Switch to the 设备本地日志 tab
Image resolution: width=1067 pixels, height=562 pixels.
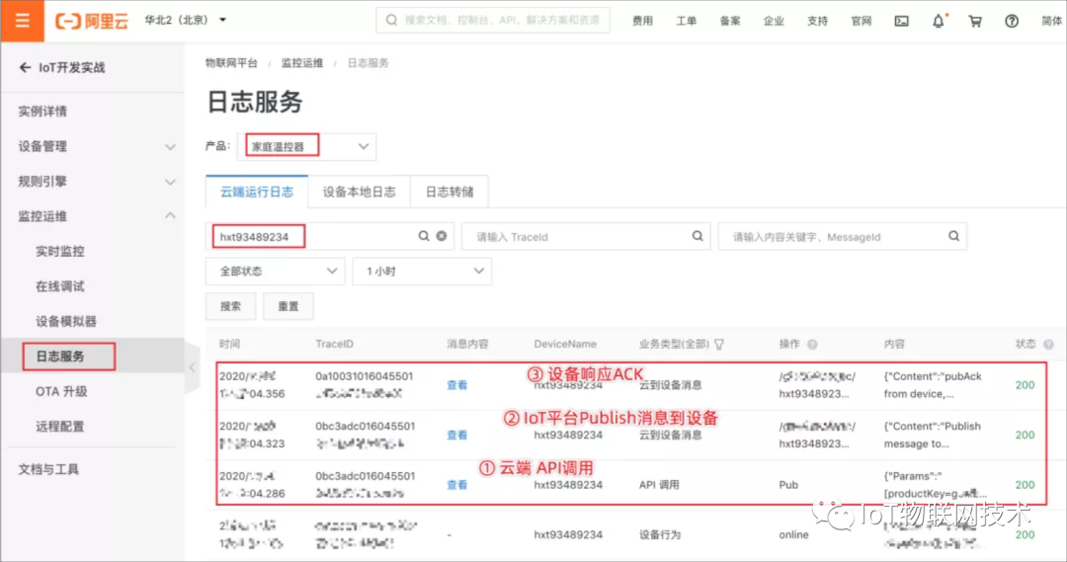point(360,192)
